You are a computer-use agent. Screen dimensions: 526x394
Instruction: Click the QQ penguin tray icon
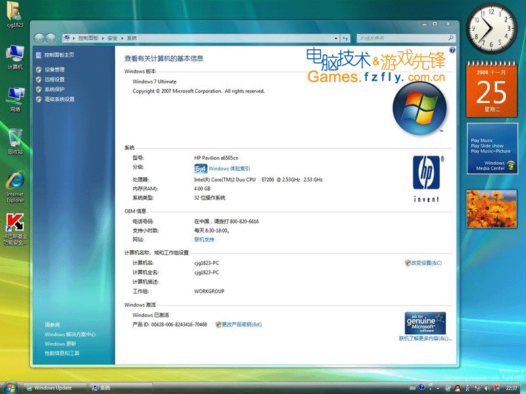[x=458, y=388]
